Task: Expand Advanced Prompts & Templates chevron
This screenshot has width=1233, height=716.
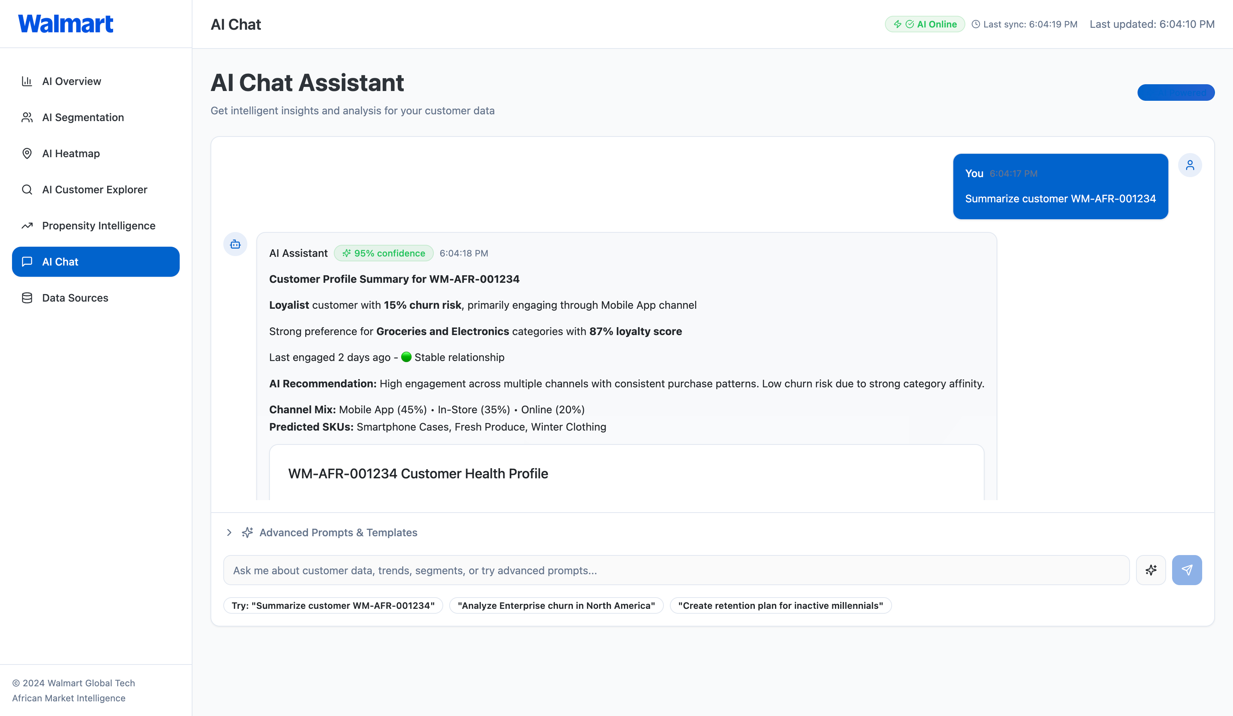Action: tap(229, 532)
